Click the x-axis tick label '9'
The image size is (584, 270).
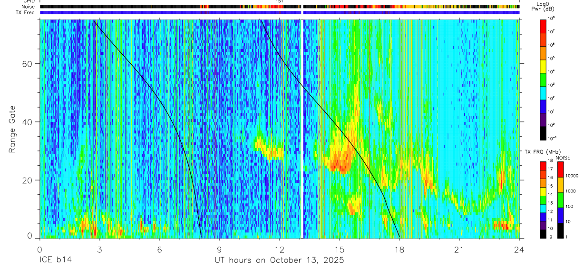coord(220,250)
